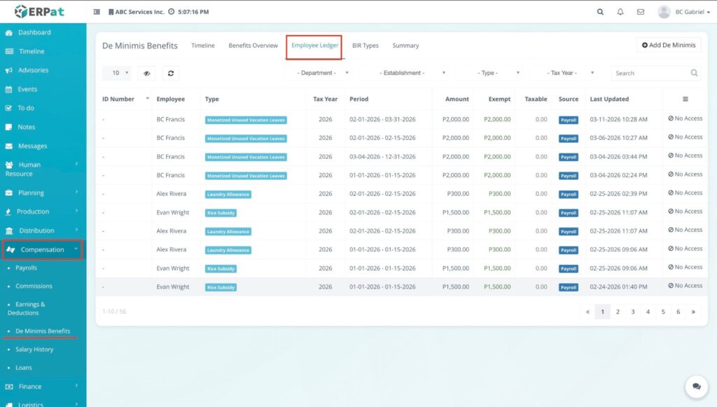Switch to the BIR Types tab

pyautogui.click(x=365, y=46)
